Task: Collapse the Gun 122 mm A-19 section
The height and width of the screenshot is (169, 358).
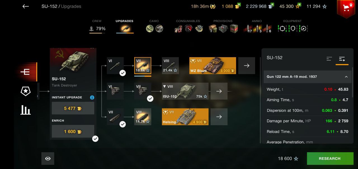Action: [308, 77]
